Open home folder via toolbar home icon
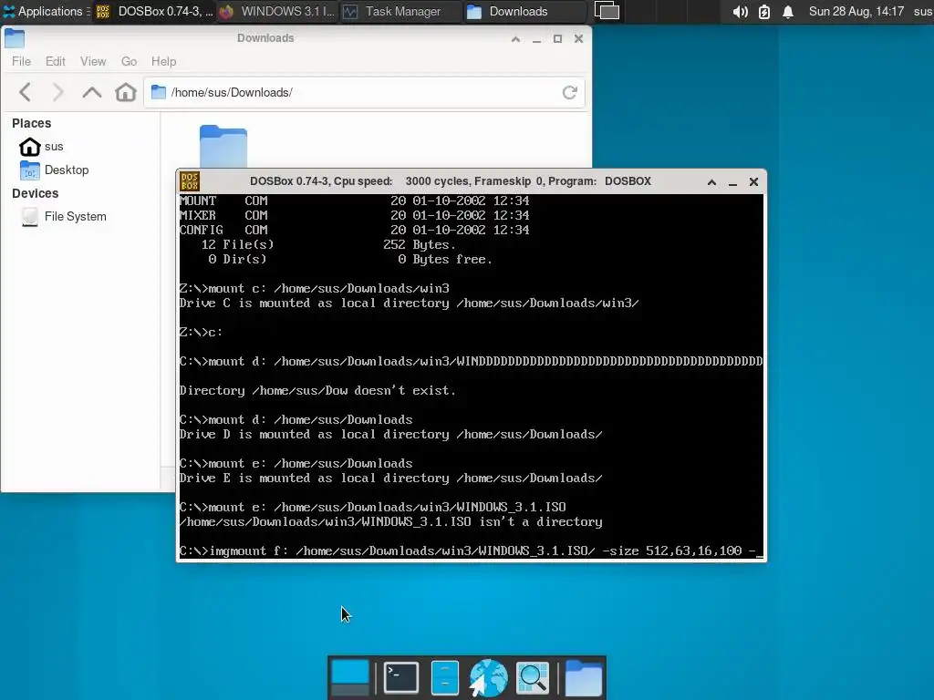This screenshot has width=934, height=700. coord(126,92)
